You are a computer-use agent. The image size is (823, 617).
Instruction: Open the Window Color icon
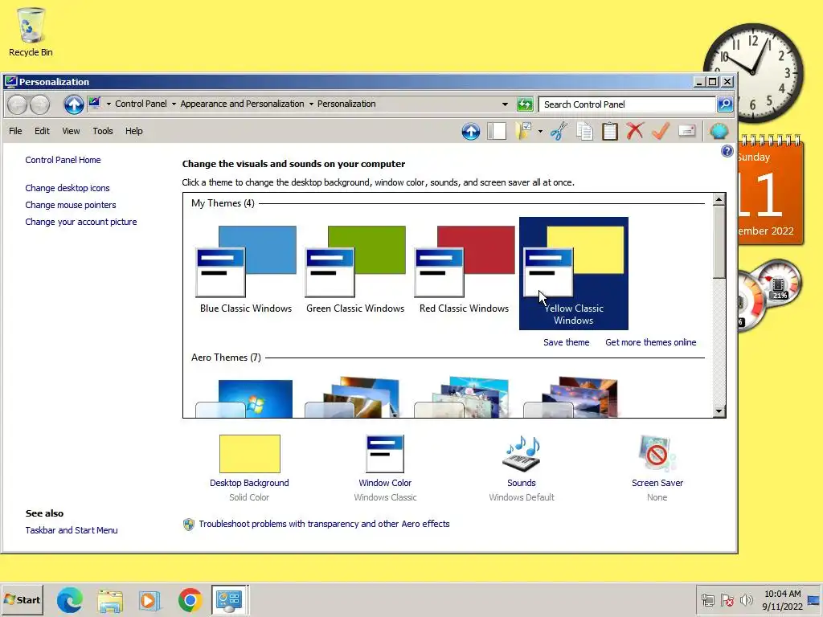pos(385,454)
